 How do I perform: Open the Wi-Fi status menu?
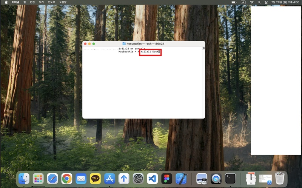[252, 2]
